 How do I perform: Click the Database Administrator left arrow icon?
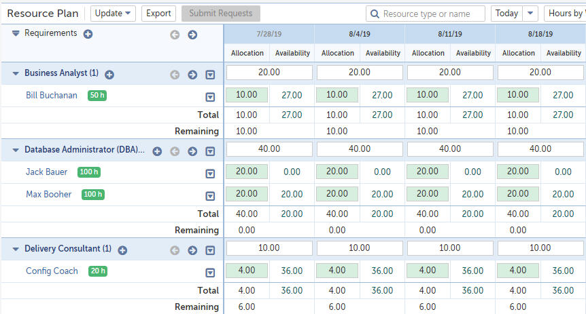click(175, 151)
